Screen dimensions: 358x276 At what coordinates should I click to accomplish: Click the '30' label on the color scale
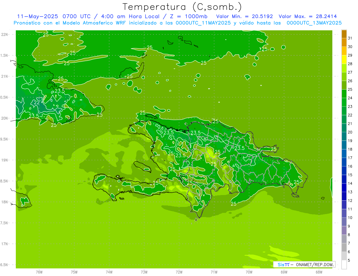coord(350,47)
